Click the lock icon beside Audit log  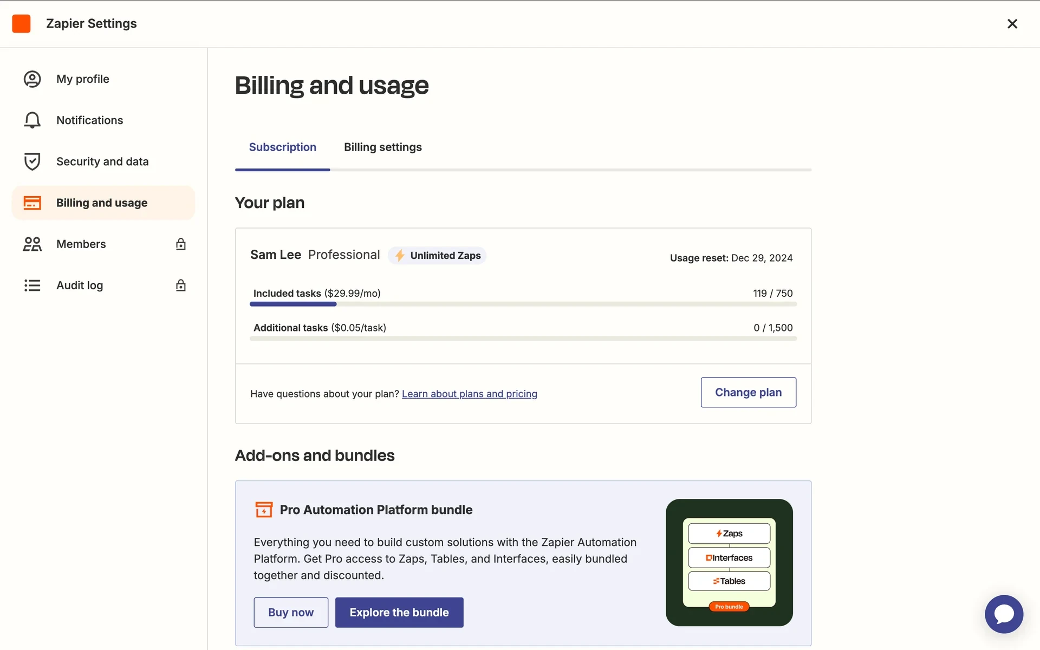[181, 285]
